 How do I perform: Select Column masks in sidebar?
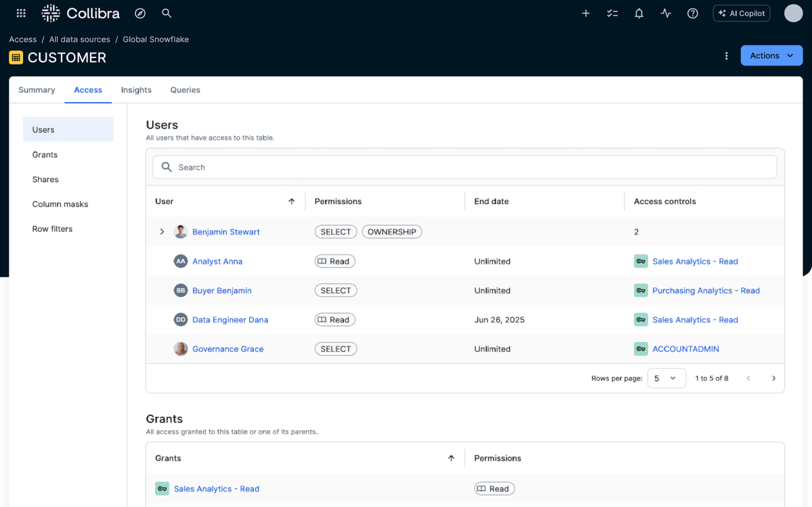(60, 204)
